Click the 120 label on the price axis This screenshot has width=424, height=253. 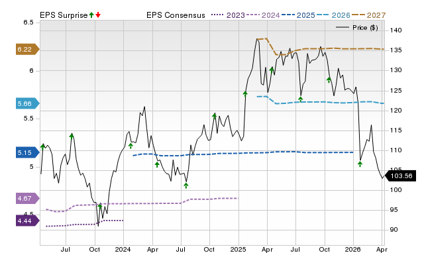click(396, 111)
